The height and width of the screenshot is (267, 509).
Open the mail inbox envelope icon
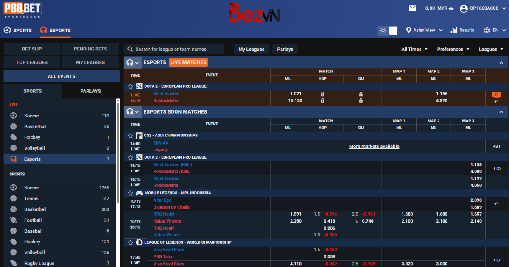click(412, 8)
